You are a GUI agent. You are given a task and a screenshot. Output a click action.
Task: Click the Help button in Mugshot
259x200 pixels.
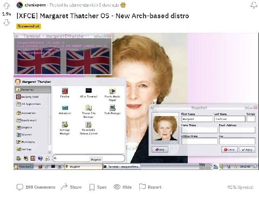coord(160,149)
